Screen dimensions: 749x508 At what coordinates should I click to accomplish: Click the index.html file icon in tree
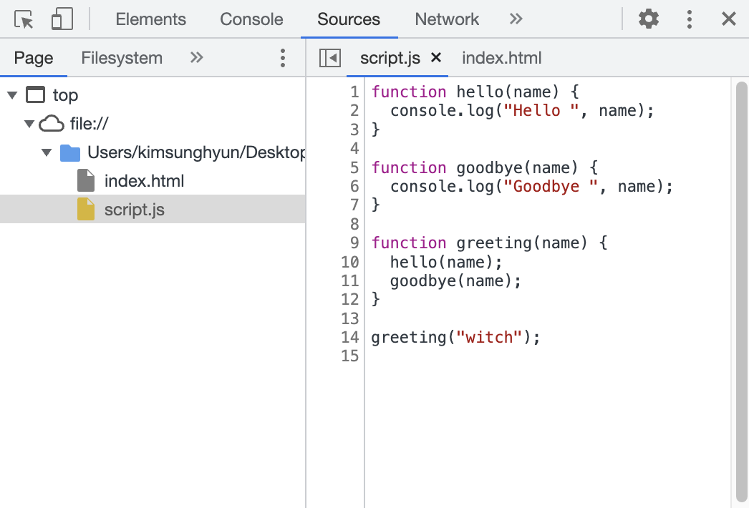84,180
